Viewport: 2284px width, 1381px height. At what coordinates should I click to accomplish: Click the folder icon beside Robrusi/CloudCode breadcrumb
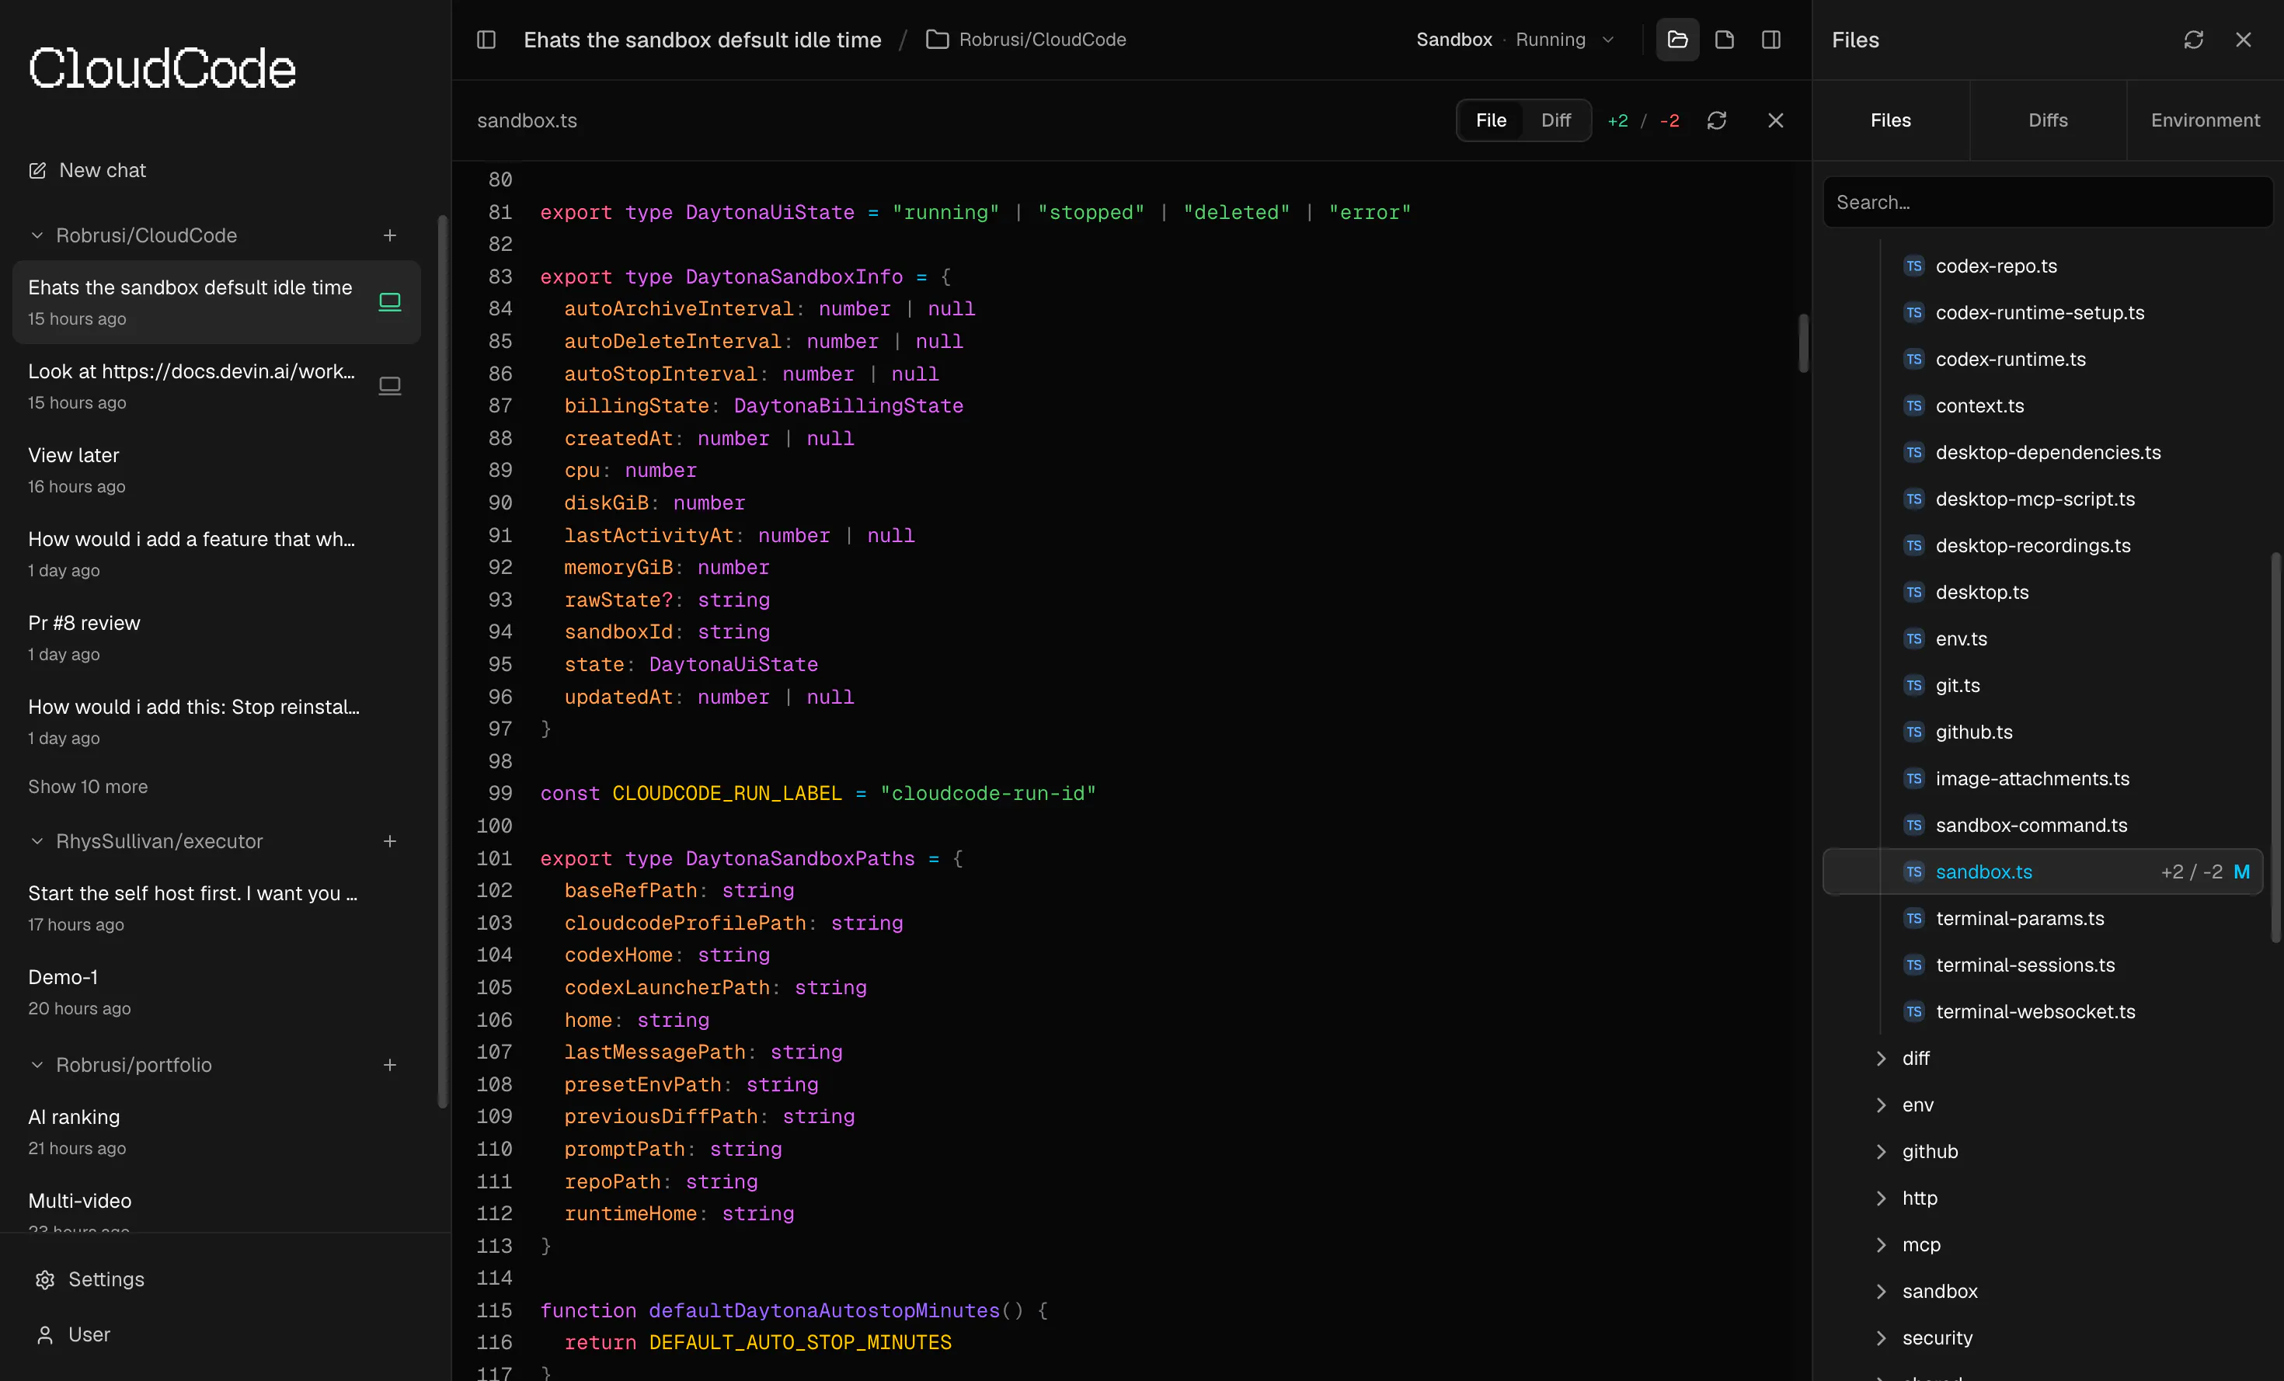tap(937, 40)
